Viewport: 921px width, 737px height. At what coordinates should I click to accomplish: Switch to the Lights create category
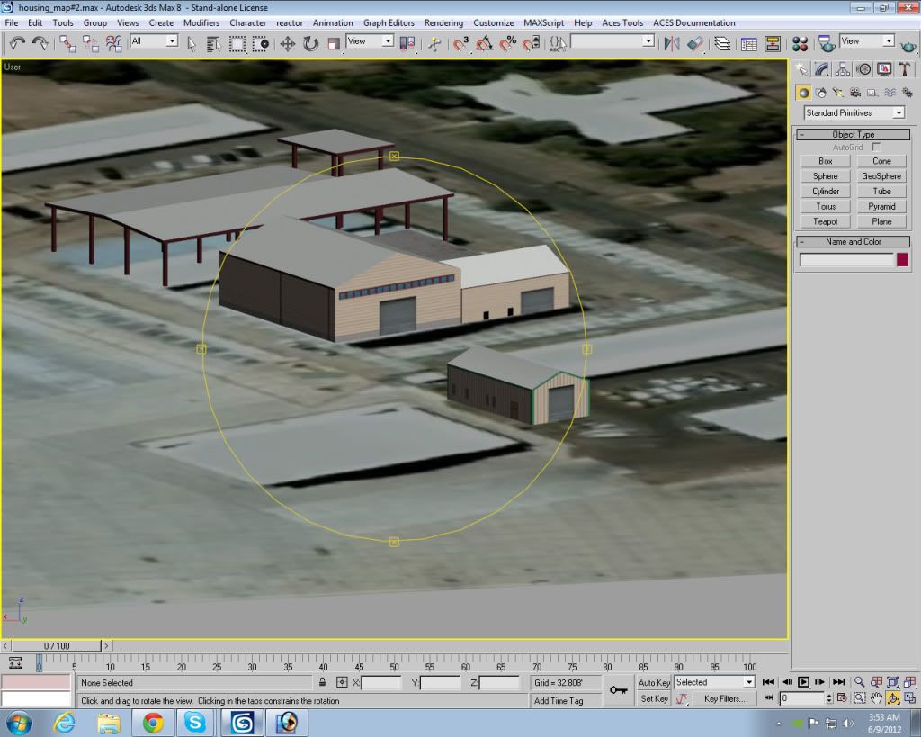pyautogui.click(x=838, y=92)
